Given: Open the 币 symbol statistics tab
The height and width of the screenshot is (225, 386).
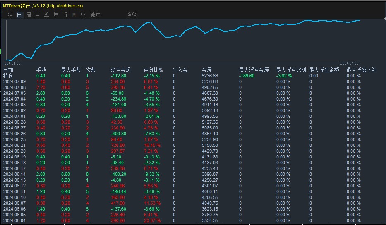Looking at the screenshot, I should 65,15.
